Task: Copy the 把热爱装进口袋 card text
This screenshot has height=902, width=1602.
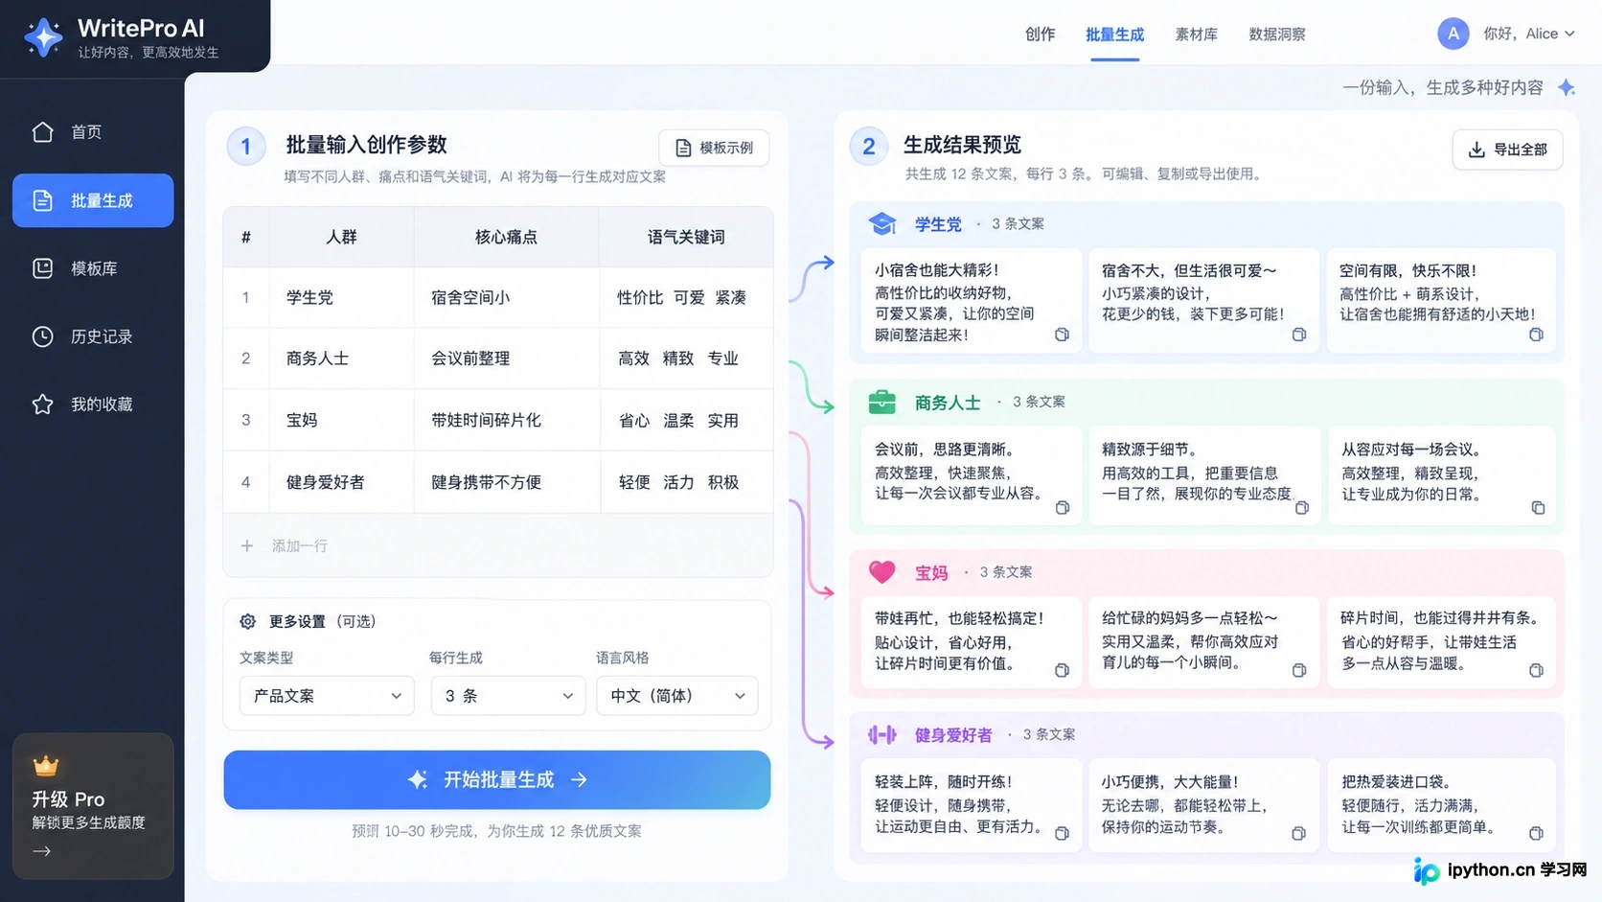Action: (1536, 833)
